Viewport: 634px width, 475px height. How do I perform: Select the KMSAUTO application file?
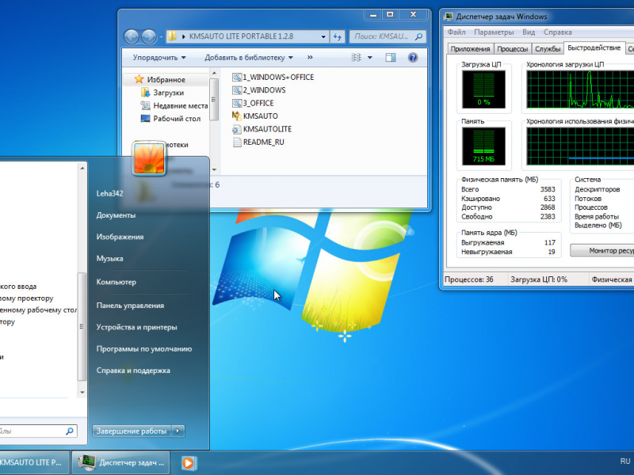(x=255, y=116)
